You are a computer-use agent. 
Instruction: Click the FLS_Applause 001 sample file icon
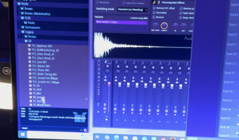pyautogui.click(x=29, y=46)
